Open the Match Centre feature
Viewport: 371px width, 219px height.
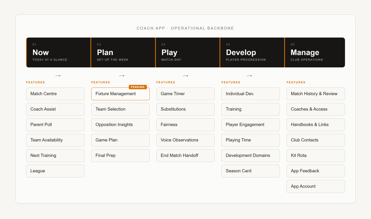point(55,94)
